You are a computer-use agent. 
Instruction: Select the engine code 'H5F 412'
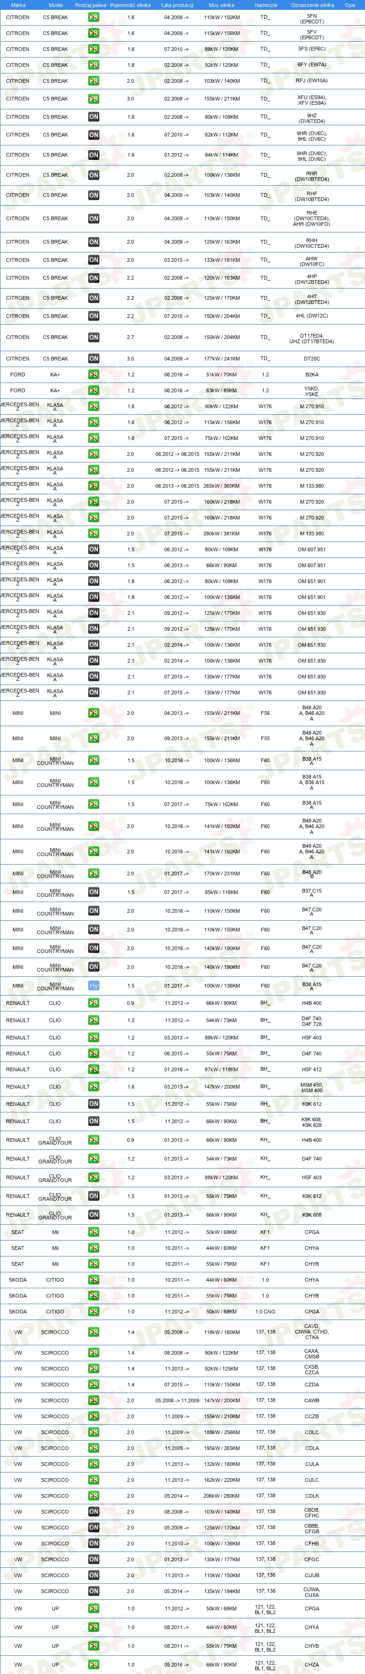pyautogui.click(x=312, y=1069)
